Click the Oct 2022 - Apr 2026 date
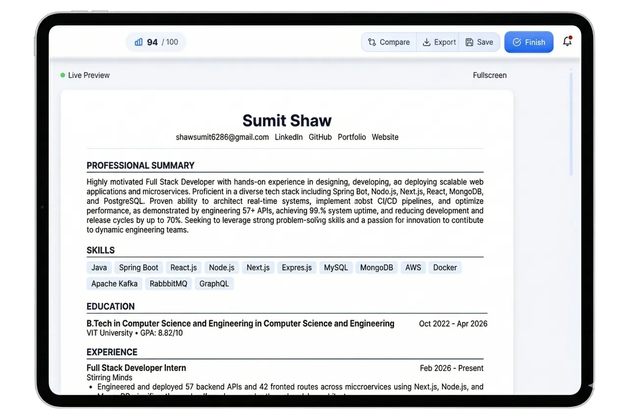Image resolution: width=628 pixels, height=413 pixels. pyautogui.click(x=453, y=324)
